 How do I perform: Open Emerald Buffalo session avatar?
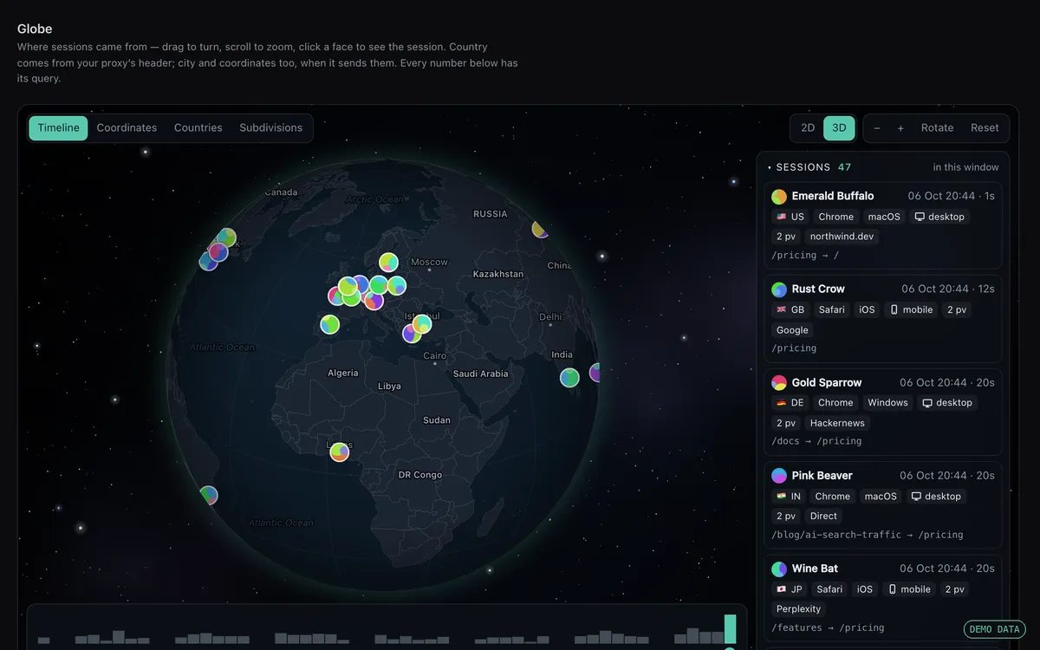[x=779, y=196]
